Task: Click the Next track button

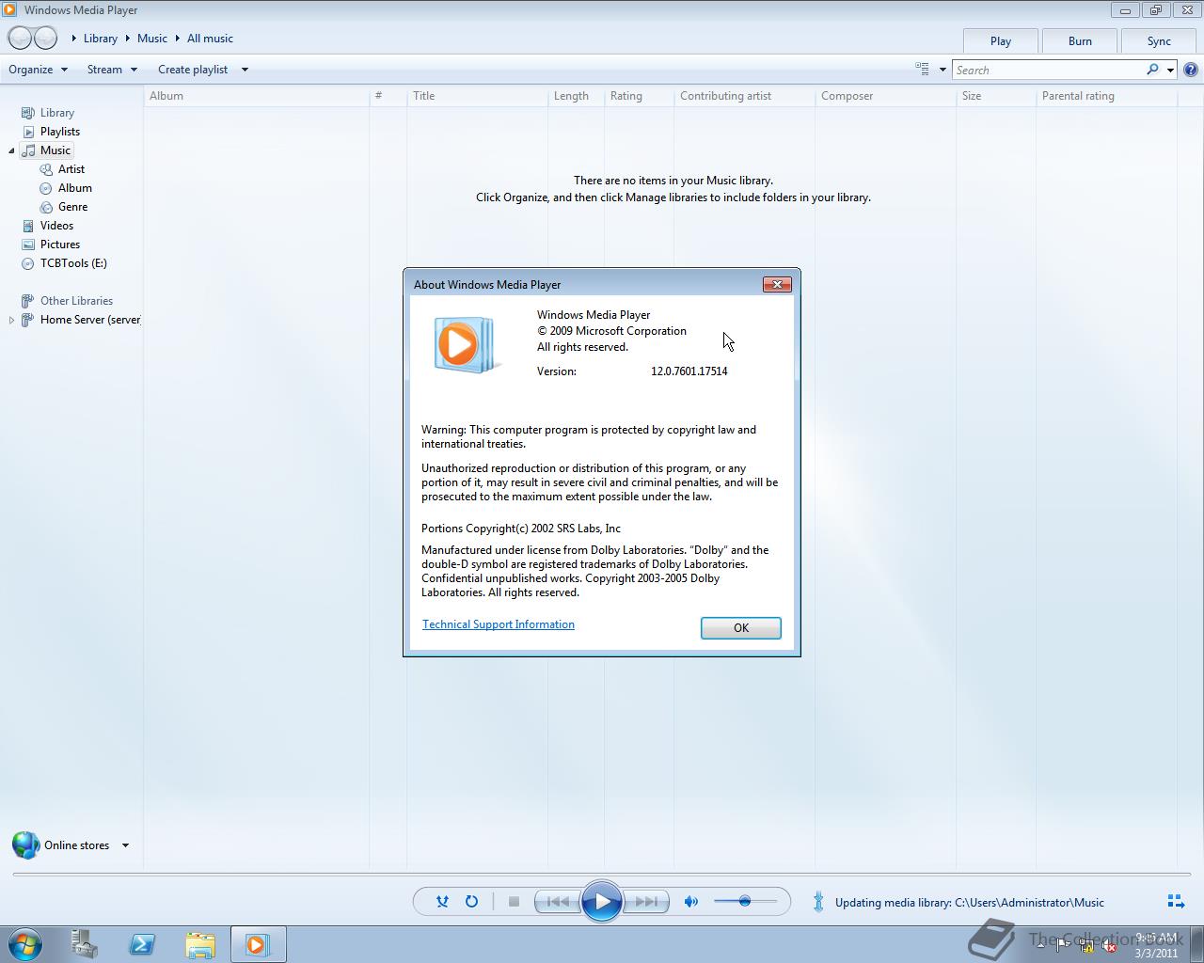Action: click(x=646, y=902)
